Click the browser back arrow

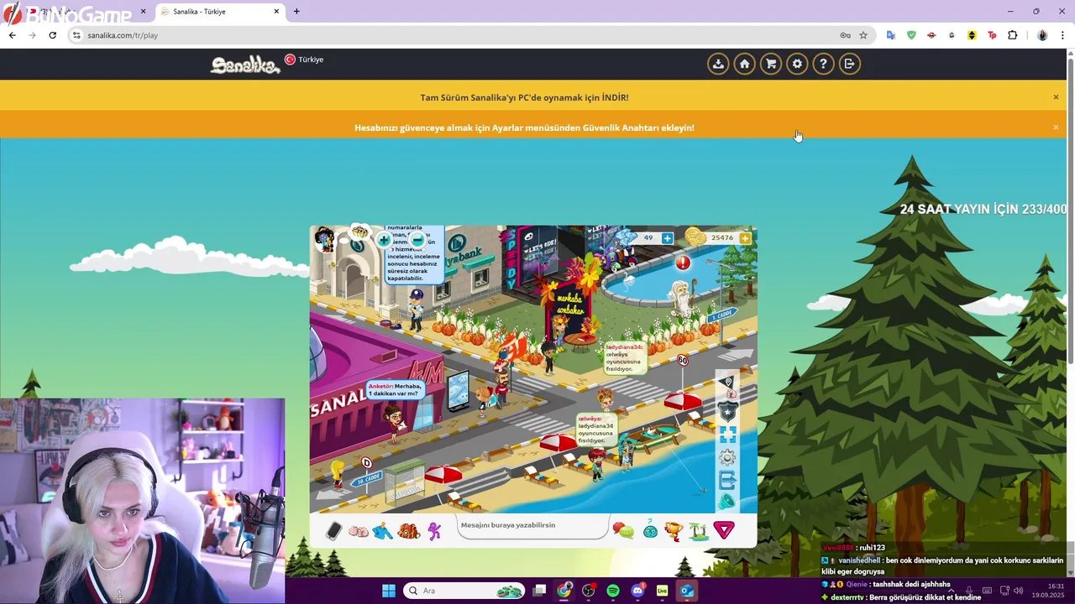tap(12, 35)
